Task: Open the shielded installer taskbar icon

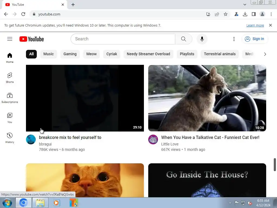Action: click(x=74, y=203)
